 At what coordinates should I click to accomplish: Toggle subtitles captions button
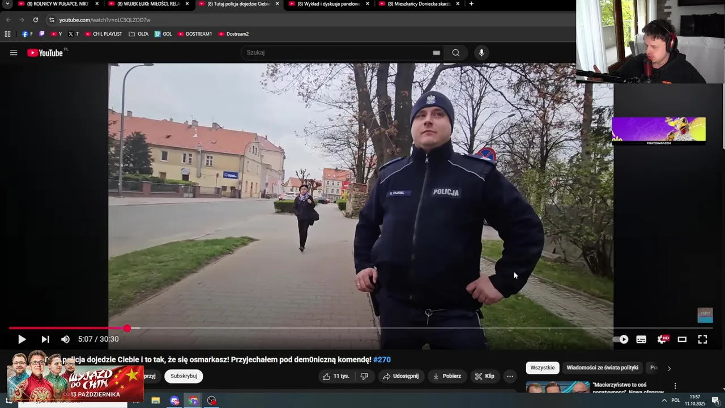tap(641, 339)
